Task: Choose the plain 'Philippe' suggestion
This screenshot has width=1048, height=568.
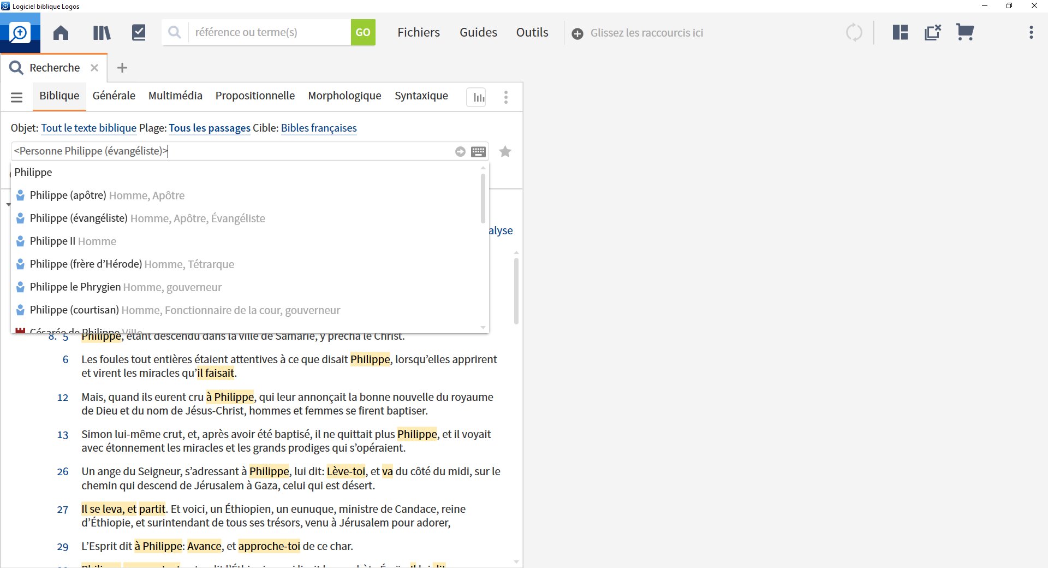Action: (33, 172)
